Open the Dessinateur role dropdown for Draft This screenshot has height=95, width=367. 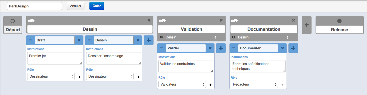coord(51,76)
